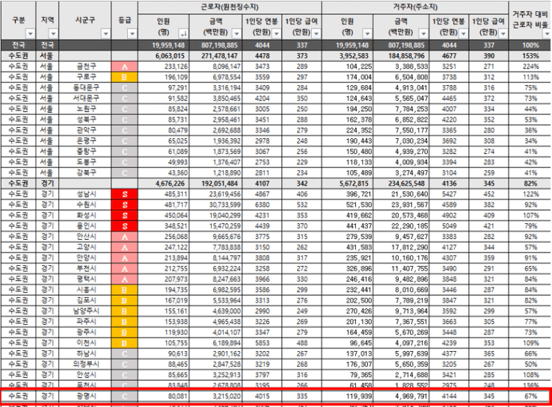Open the 금액(백만원) filter under 거주자
The height and width of the screenshot is (407, 552).
click(x=423, y=34)
